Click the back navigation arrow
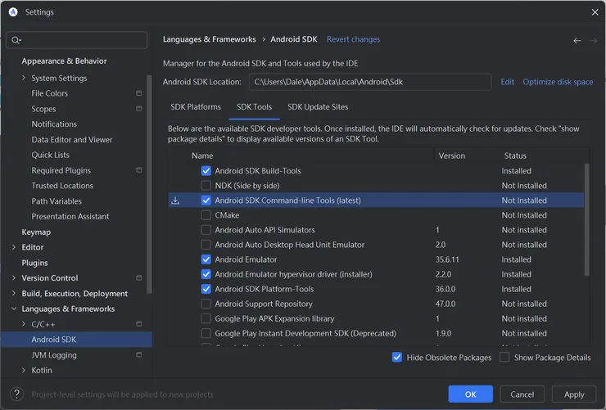Viewport: 606px width, 410px height. [577, 40]
